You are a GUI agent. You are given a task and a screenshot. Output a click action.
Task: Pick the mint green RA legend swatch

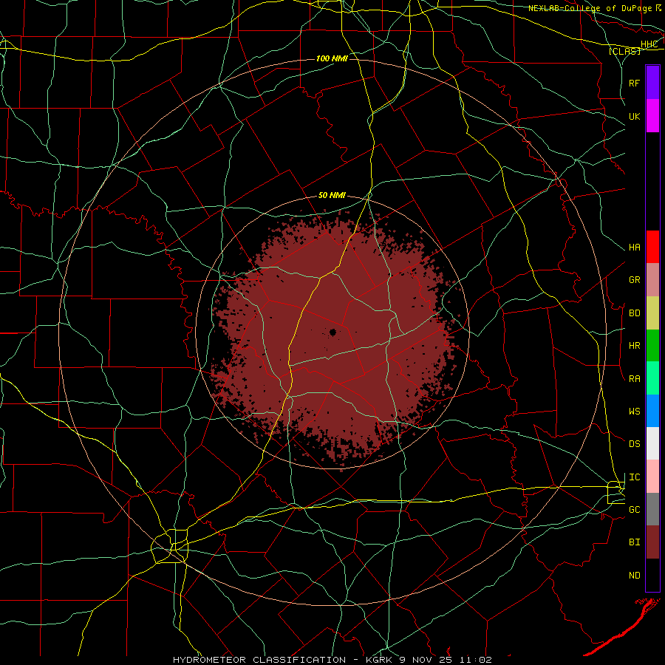click(652, 378)
